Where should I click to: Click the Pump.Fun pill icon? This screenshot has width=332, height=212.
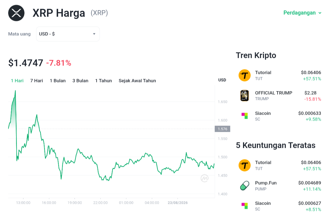click(x=244, y=186)
